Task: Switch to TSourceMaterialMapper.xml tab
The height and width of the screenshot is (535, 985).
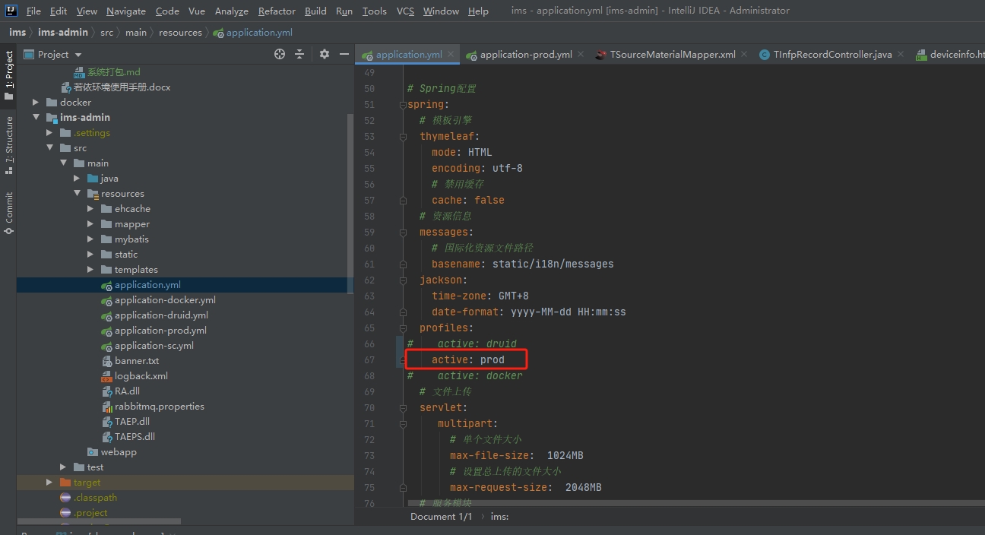Action: click(673, 55)
